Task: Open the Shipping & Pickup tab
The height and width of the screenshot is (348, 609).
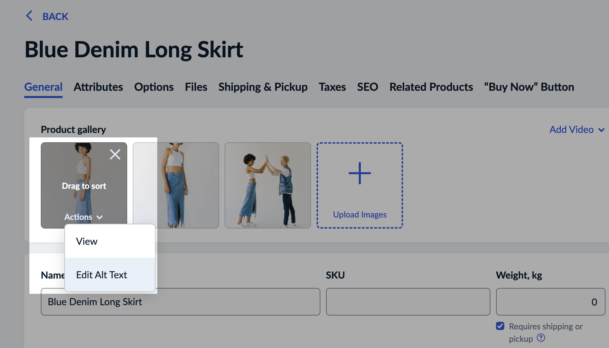Action: pyautogui.click(x=263, y=87)
